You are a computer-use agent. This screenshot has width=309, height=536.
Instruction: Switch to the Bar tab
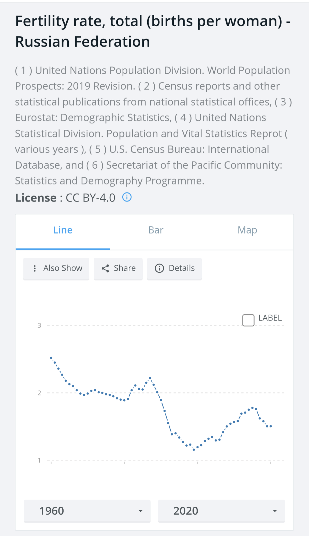[x=156, y=230]
